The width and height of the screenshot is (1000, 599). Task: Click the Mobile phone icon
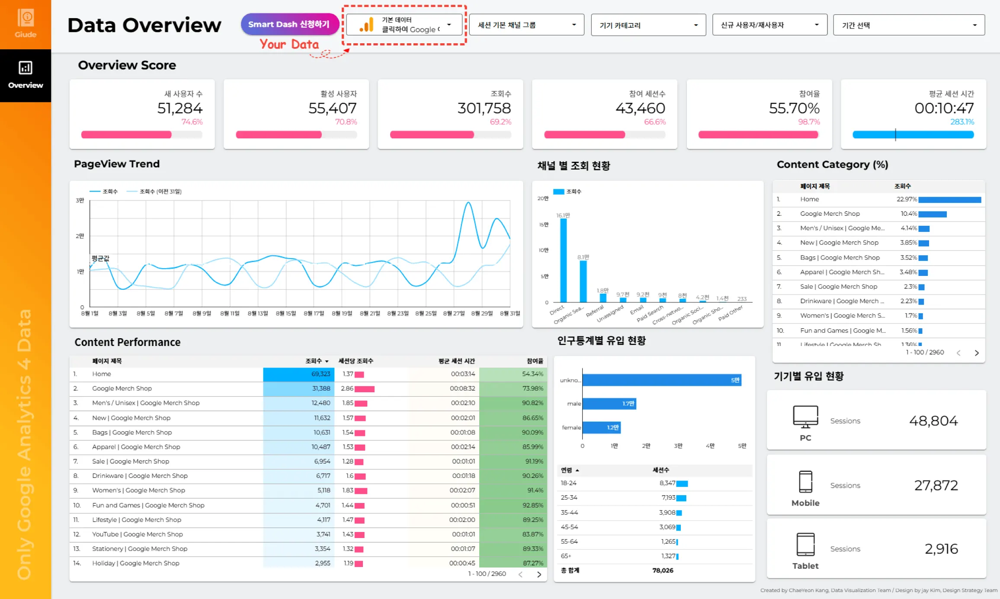(805, 481)
